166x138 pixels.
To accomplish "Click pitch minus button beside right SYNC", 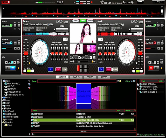I will [x=134, y=71].
